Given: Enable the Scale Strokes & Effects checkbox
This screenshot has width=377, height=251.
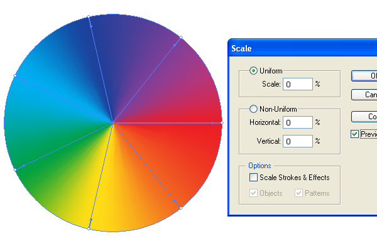Looking at the screenshot, I should [253, 178].
